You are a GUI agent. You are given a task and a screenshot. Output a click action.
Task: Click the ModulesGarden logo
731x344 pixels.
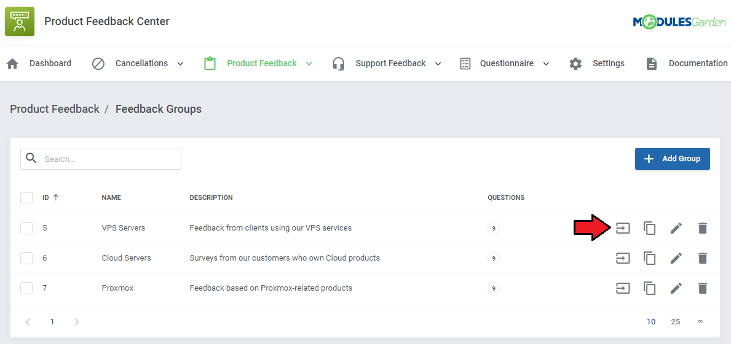pyautogui.click(x=679, y=22)
